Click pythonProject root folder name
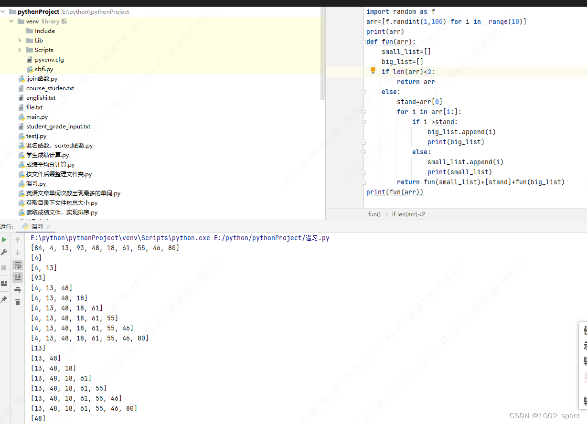This screenshot has width=587, height=424. tap(39, 11)
